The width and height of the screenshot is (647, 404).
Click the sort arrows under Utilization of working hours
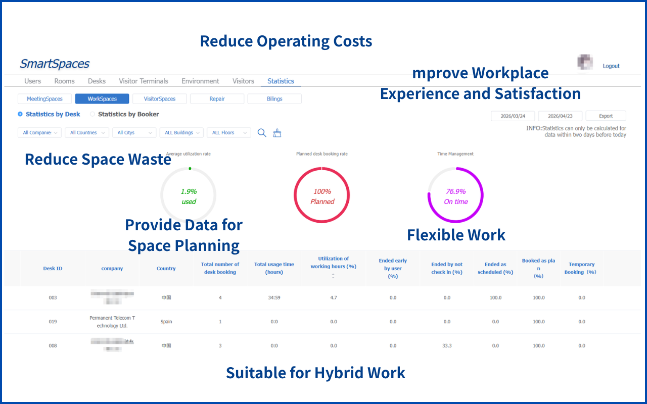pyautogui.click(x=333, y=276)
